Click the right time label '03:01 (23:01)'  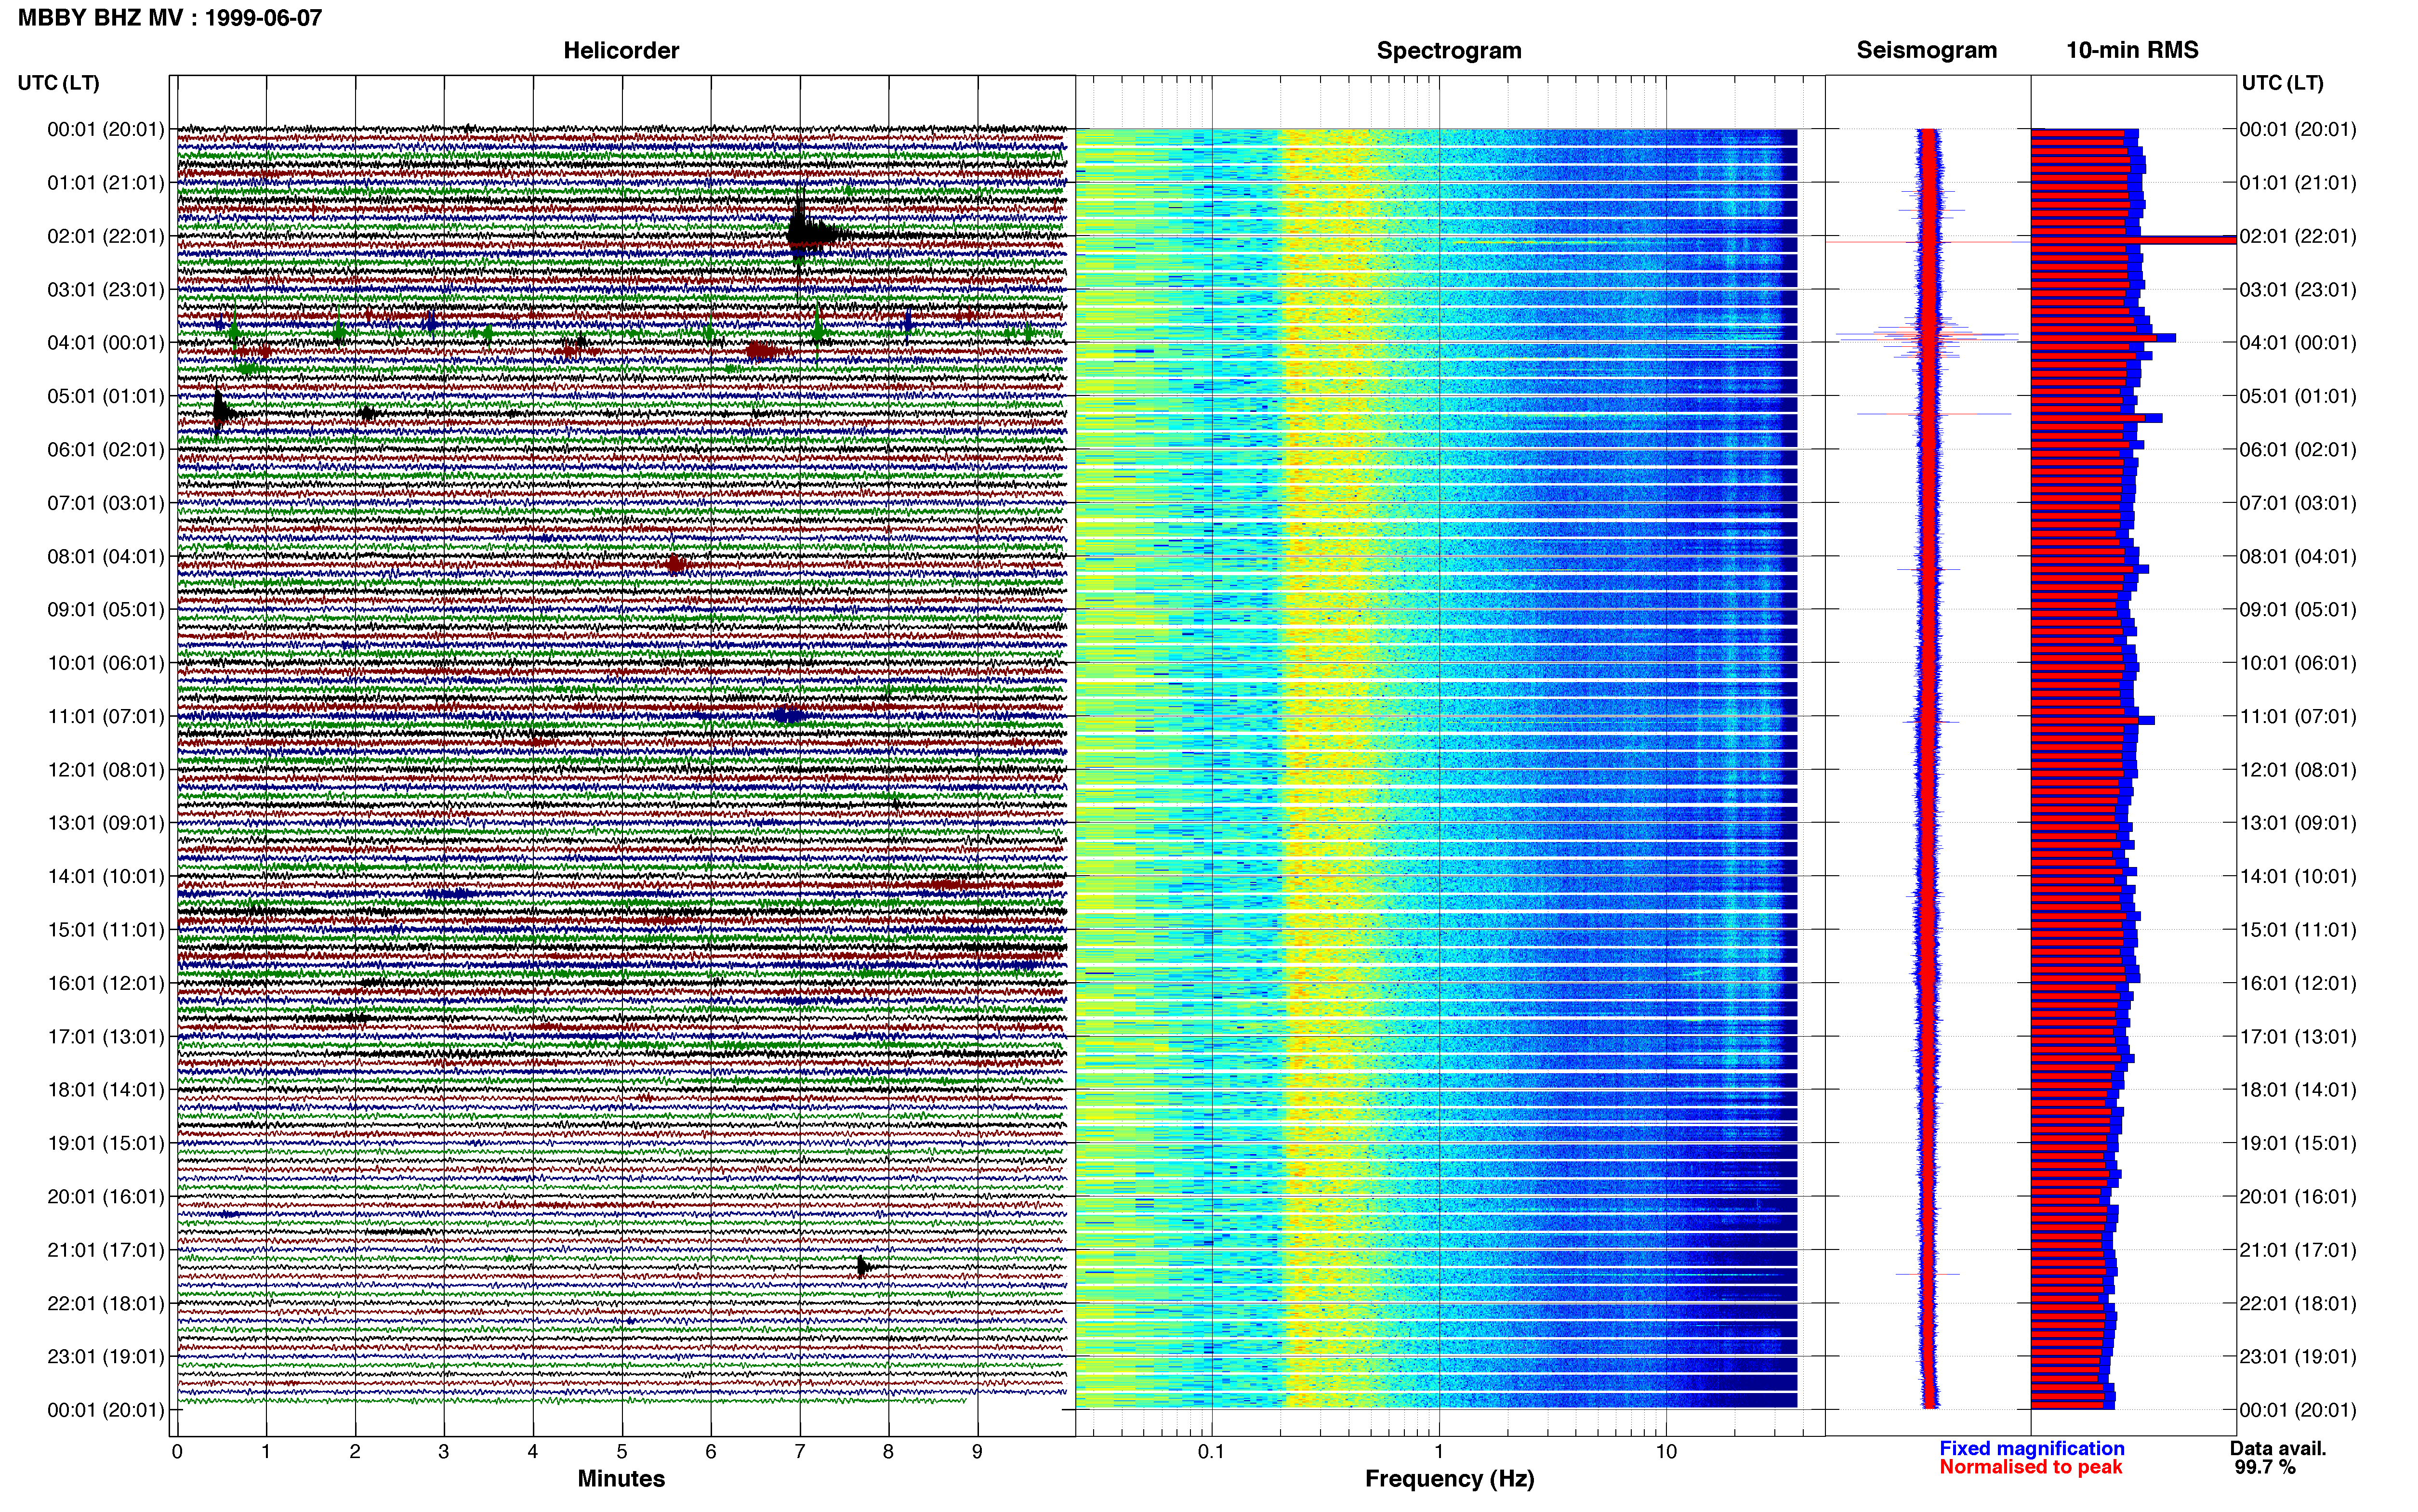click(2298, 290)
